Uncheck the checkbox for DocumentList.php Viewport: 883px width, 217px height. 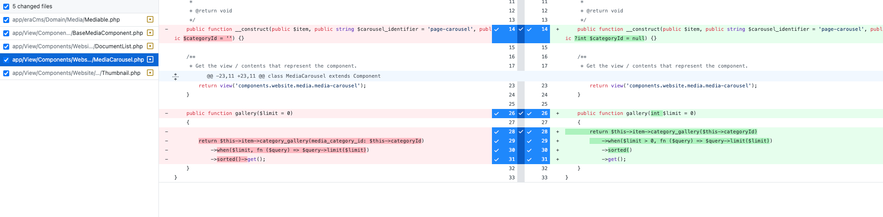[x=6, y=46]
